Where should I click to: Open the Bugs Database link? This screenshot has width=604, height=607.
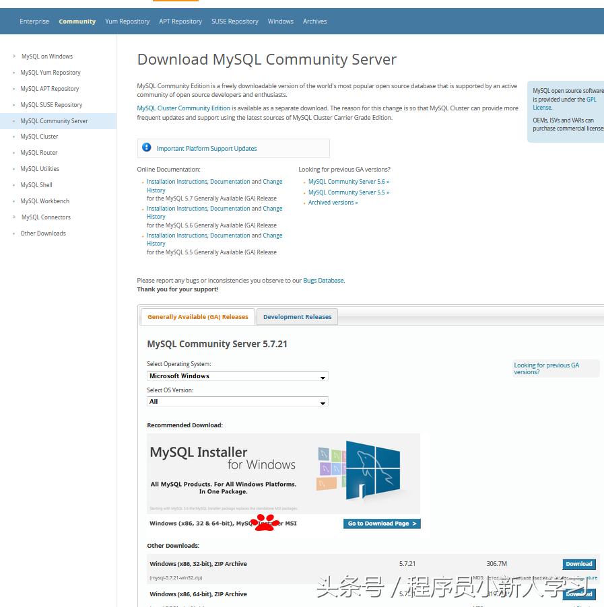tap(322, 280)
